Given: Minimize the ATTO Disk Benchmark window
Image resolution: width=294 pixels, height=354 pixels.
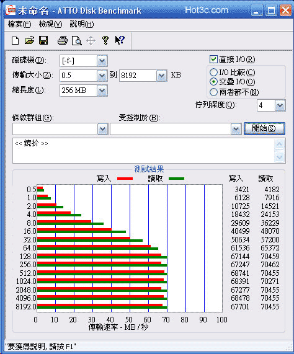Looking at the screenshot, I should [x=257, y=11].
